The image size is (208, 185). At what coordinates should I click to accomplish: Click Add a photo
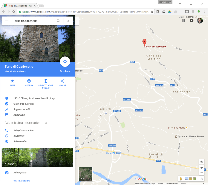(20, 173)
